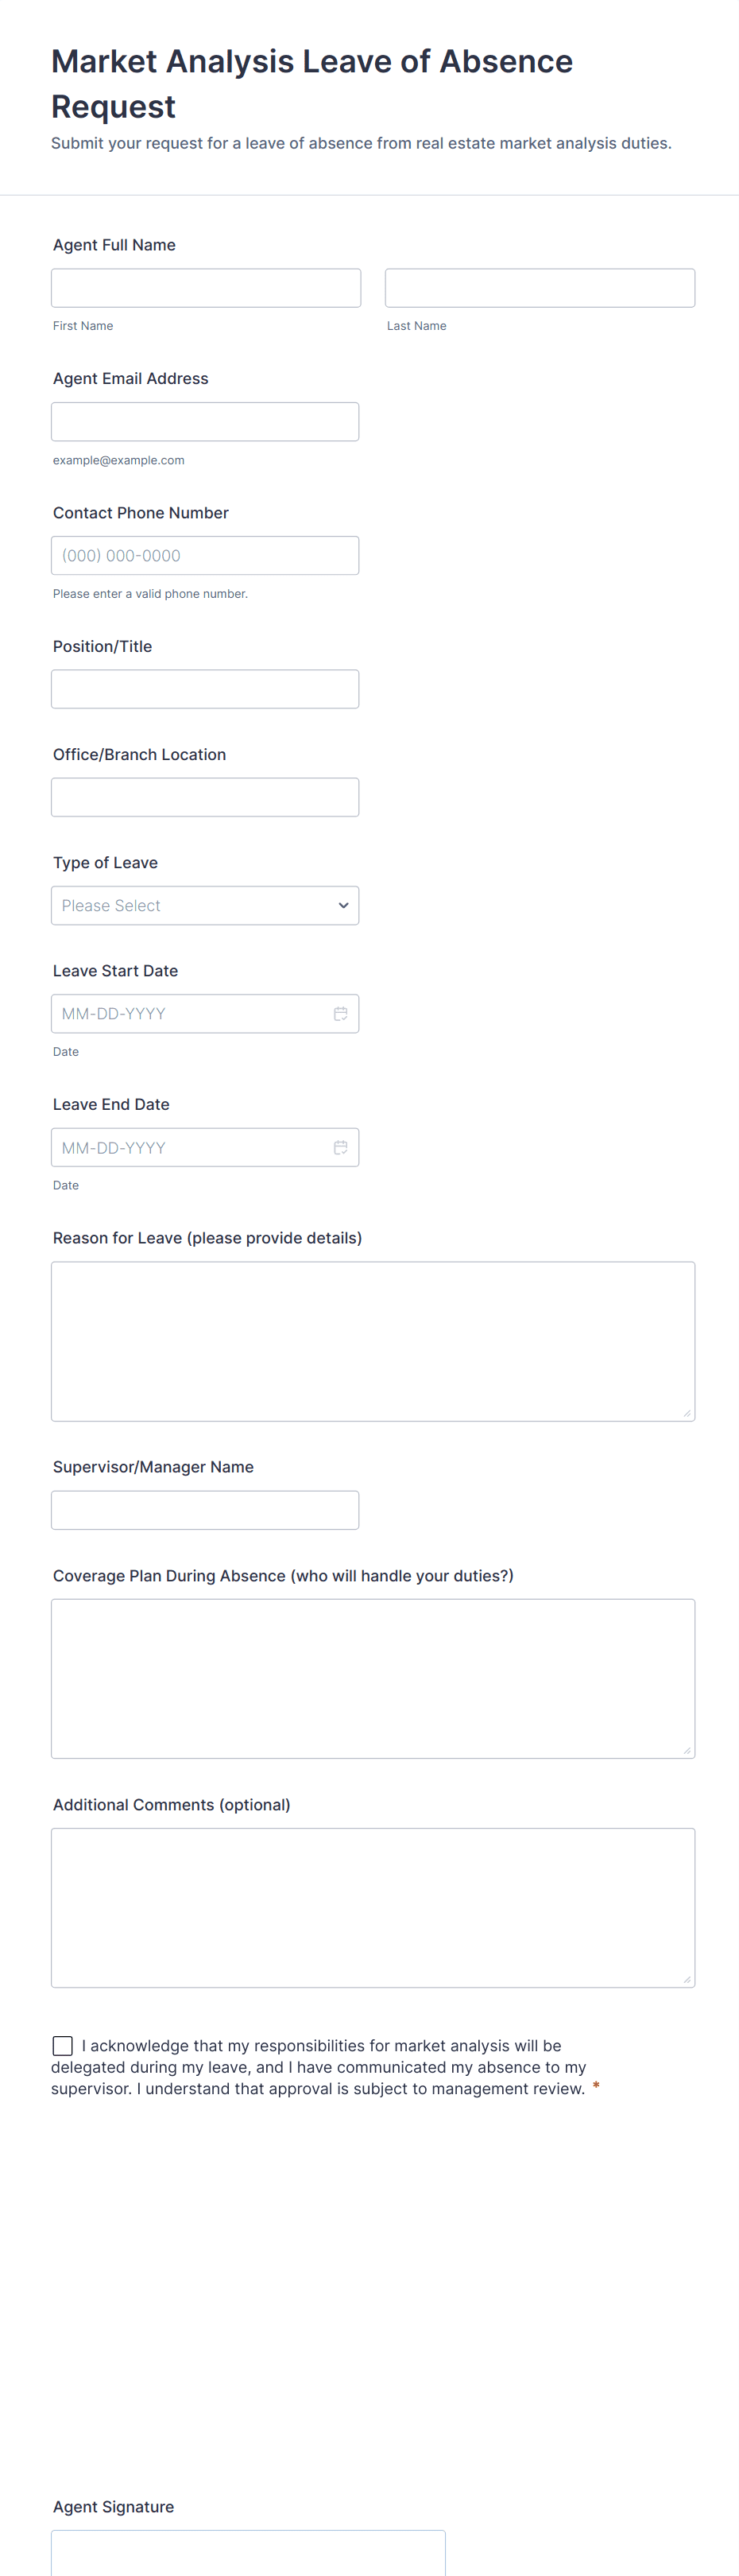Click the Type of Leave chevron arrow
739x2576 pixels.
(x=343, y=905)
